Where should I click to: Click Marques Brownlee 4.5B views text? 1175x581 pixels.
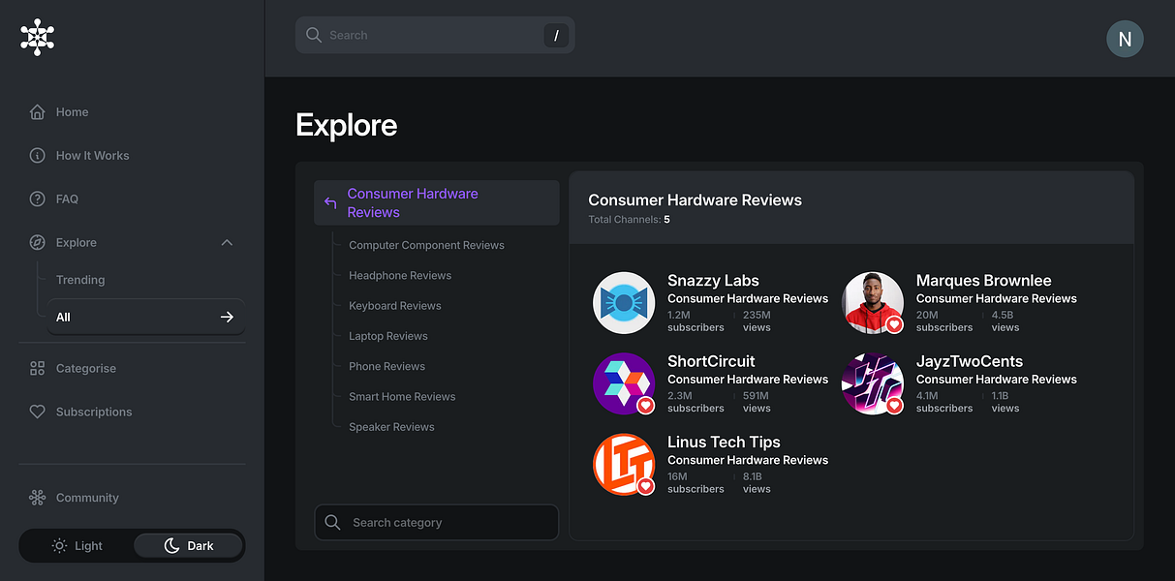(x=1005, y=321)
